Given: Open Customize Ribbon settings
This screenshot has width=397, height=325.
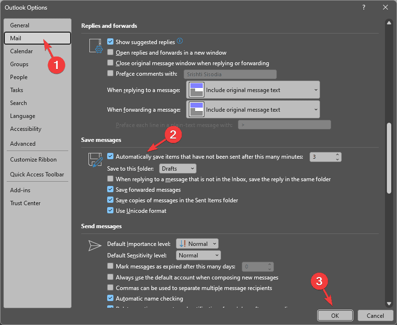Looking at the screenshot, I should pos(37,160).
